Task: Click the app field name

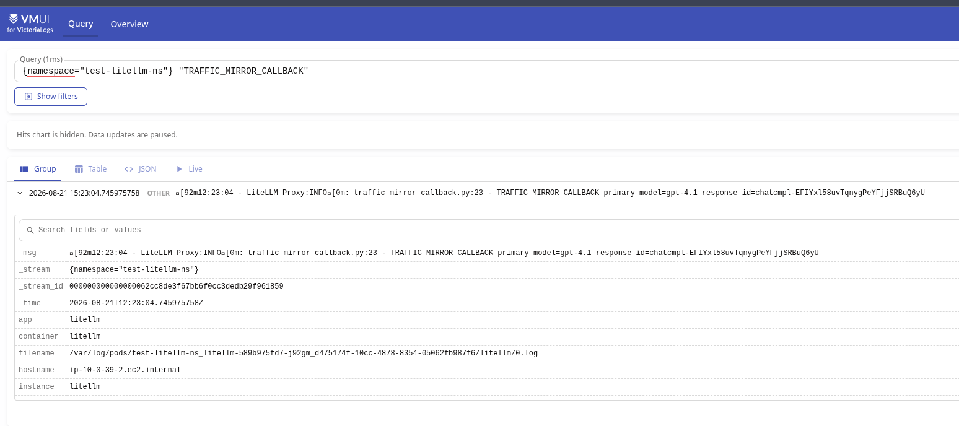Action: (x=25, y=319)
